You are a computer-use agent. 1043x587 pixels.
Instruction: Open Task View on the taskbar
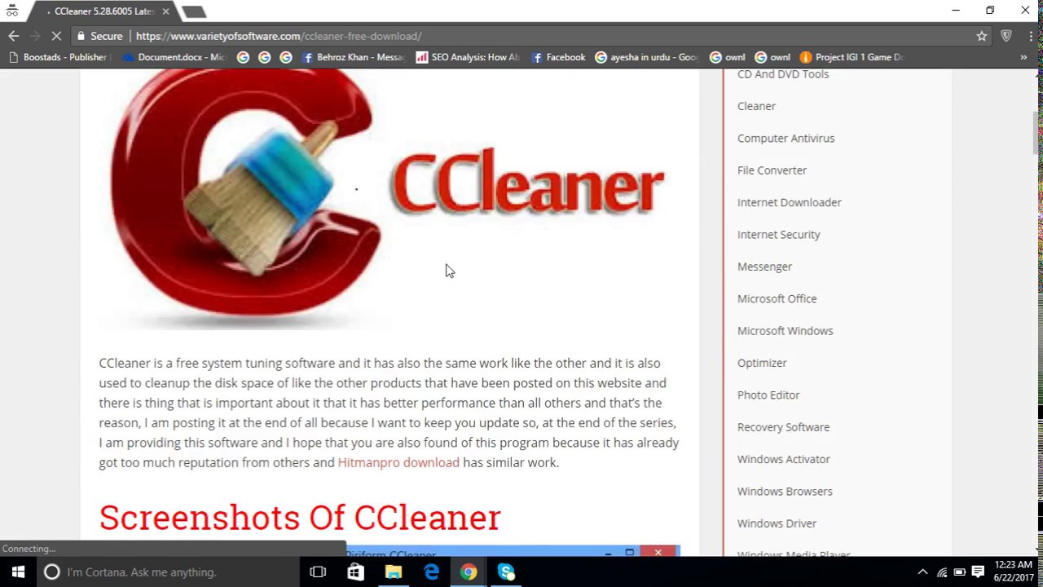[x=318, y=572]
